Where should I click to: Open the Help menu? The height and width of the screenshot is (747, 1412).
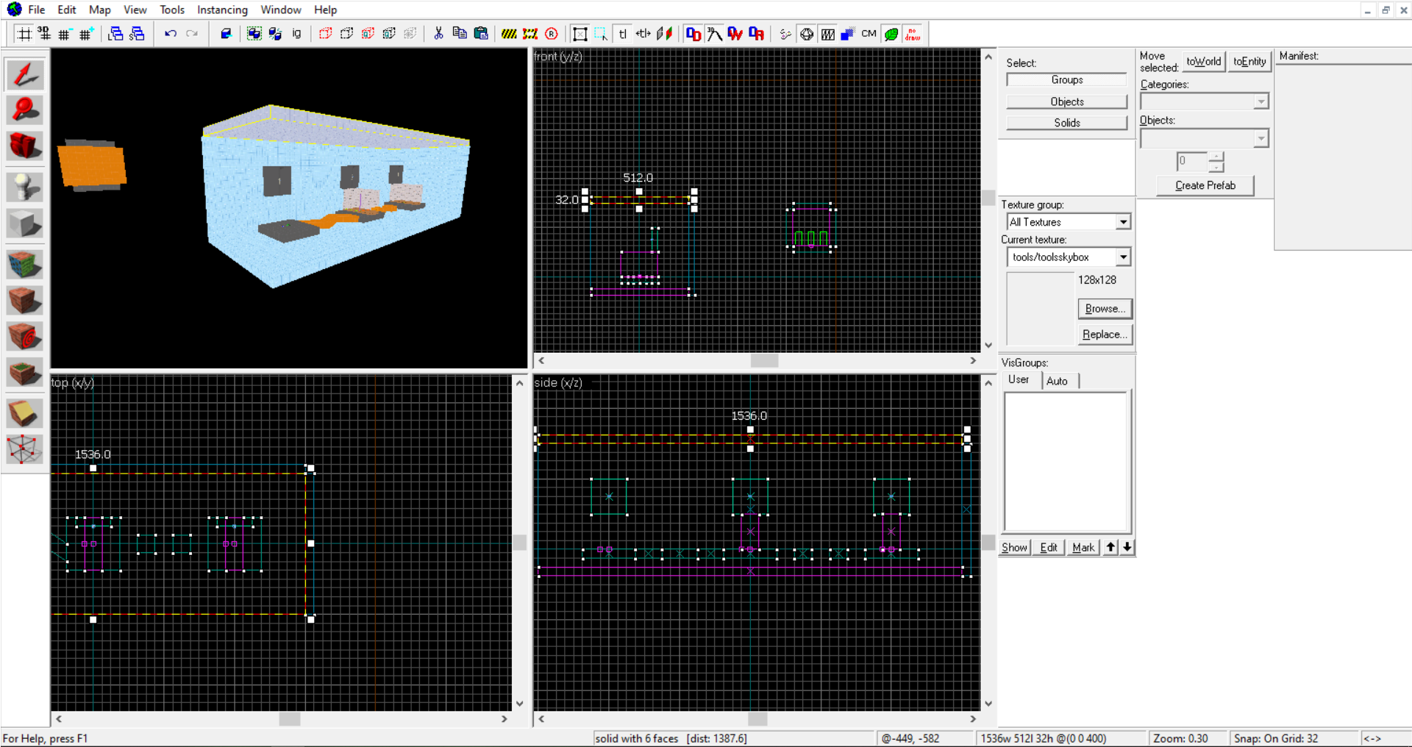coord(326,10)
